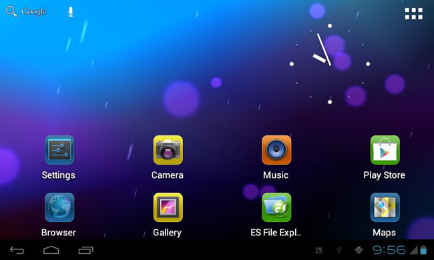This screenshot has width=434, height=260.
Task: Launch the Camera app
Action: tap(168, 150)
